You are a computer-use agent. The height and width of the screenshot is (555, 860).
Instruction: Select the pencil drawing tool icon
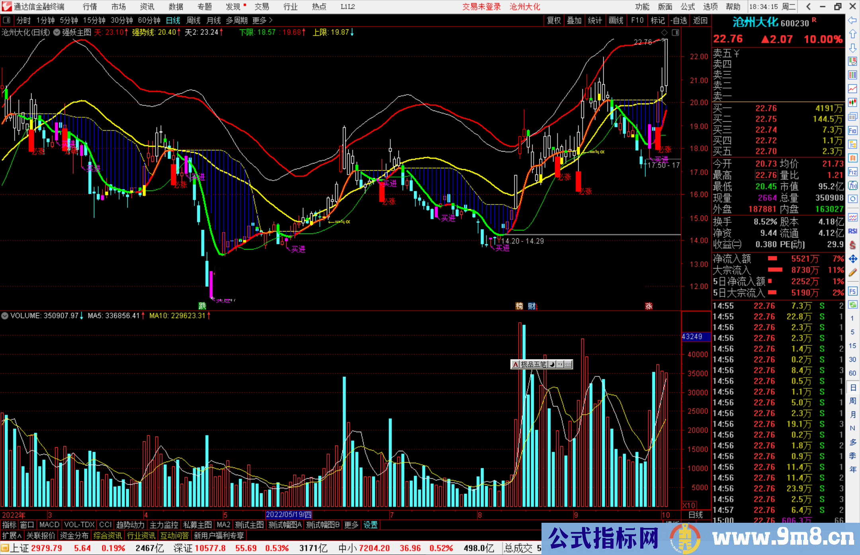[852, 273]
